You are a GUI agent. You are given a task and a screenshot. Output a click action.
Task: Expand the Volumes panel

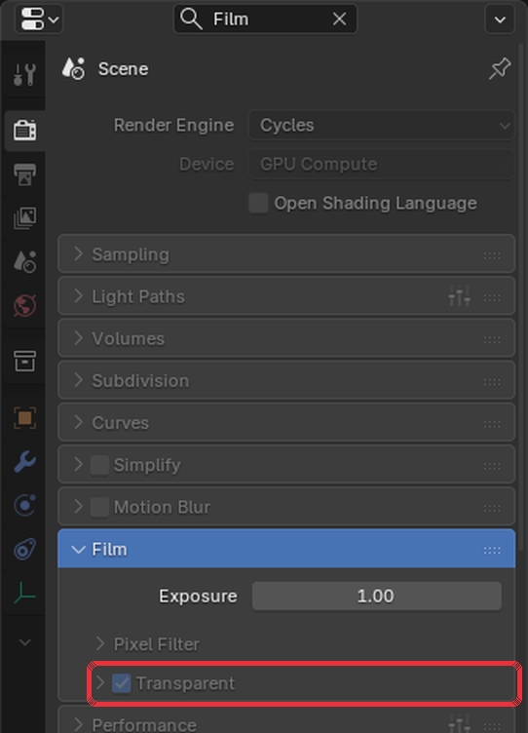coord(286,338)
